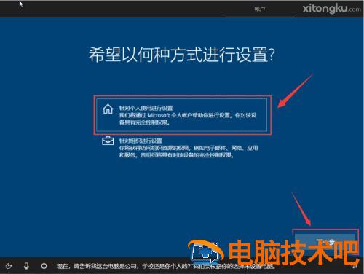Click the Microsoft 个人帐户 description text

188,119
